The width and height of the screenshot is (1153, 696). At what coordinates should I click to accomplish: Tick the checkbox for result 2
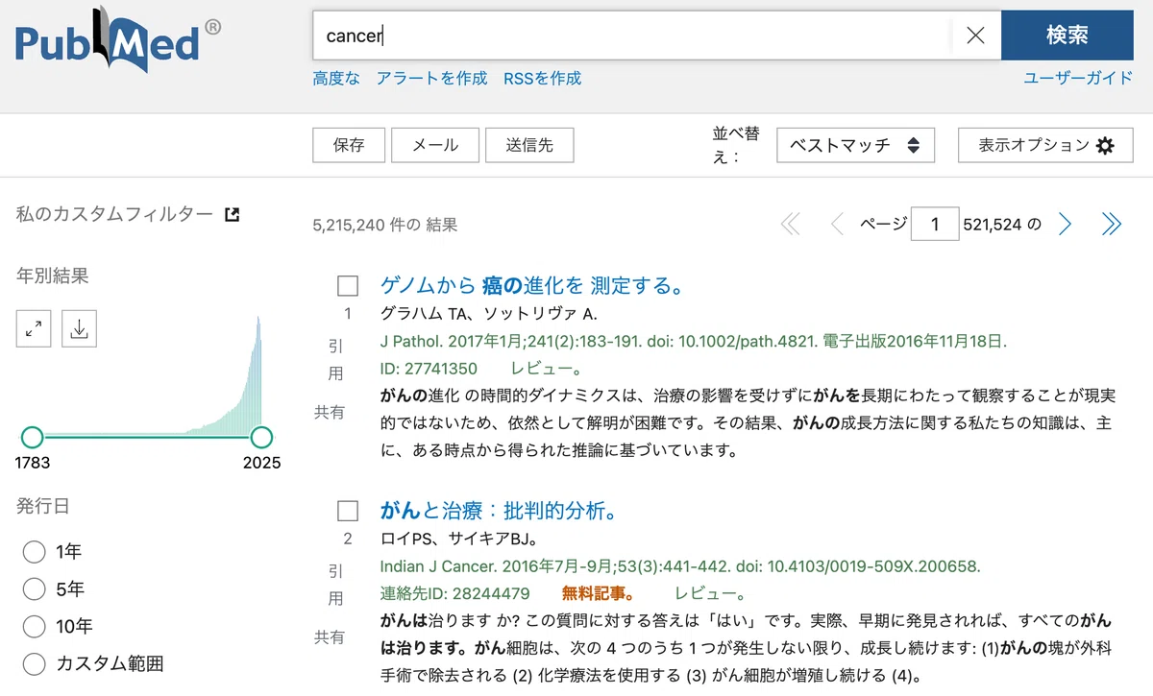tap(348, 511)
